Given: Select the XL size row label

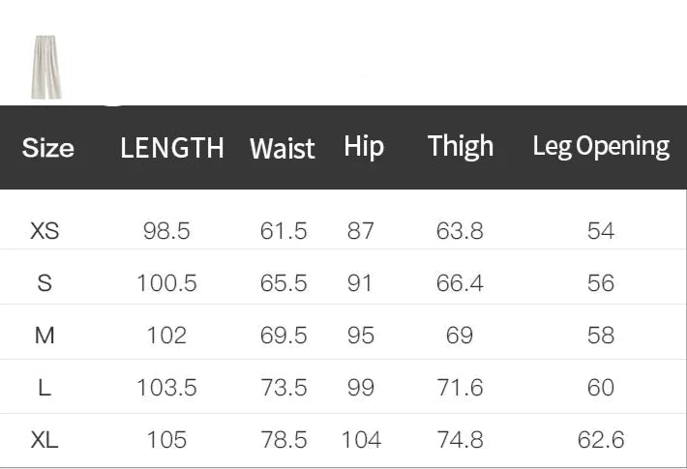Looking at the screenshot, I should [45, 440].
